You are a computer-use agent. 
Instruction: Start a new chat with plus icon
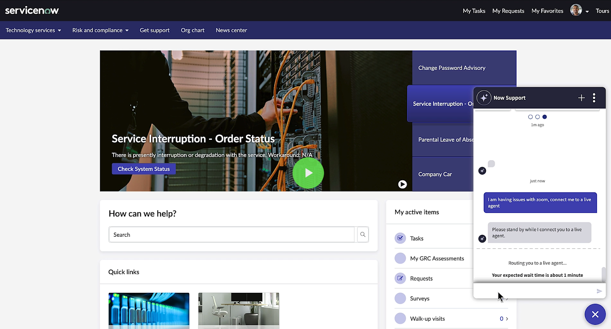[x=581, y=98]
